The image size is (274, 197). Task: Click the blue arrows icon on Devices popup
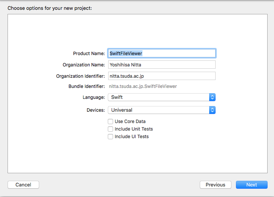coord(212,110)
